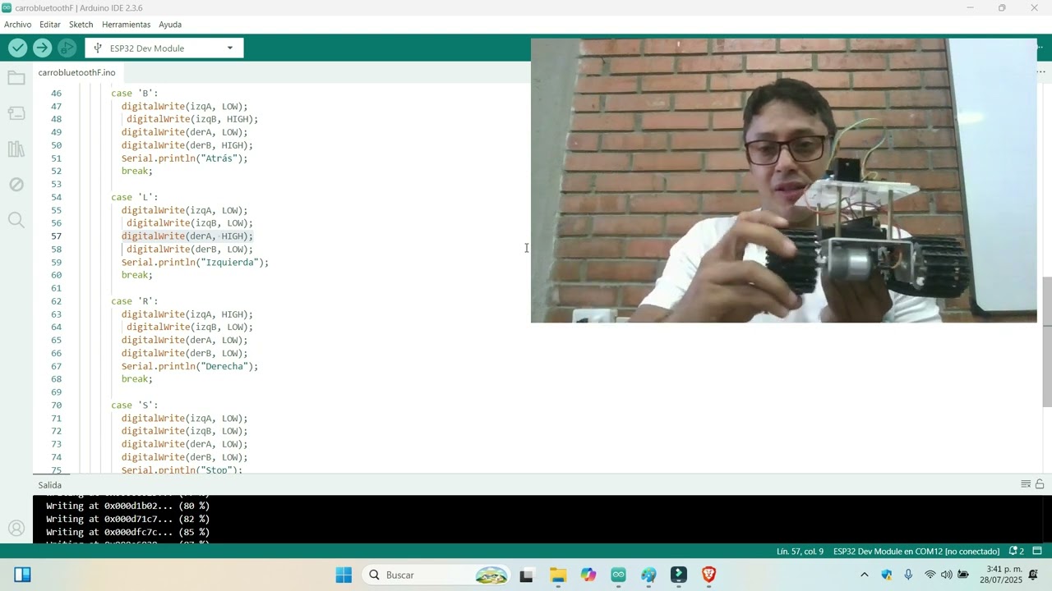Open the Library Manager sidebar icon
Screen dimensions: 1052x591
(16, 149)
